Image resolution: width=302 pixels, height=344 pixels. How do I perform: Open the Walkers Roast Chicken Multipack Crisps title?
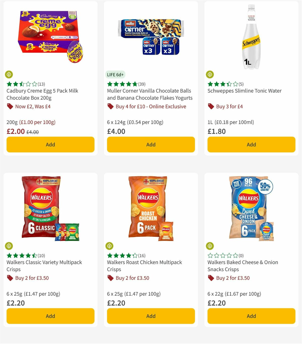144,266
